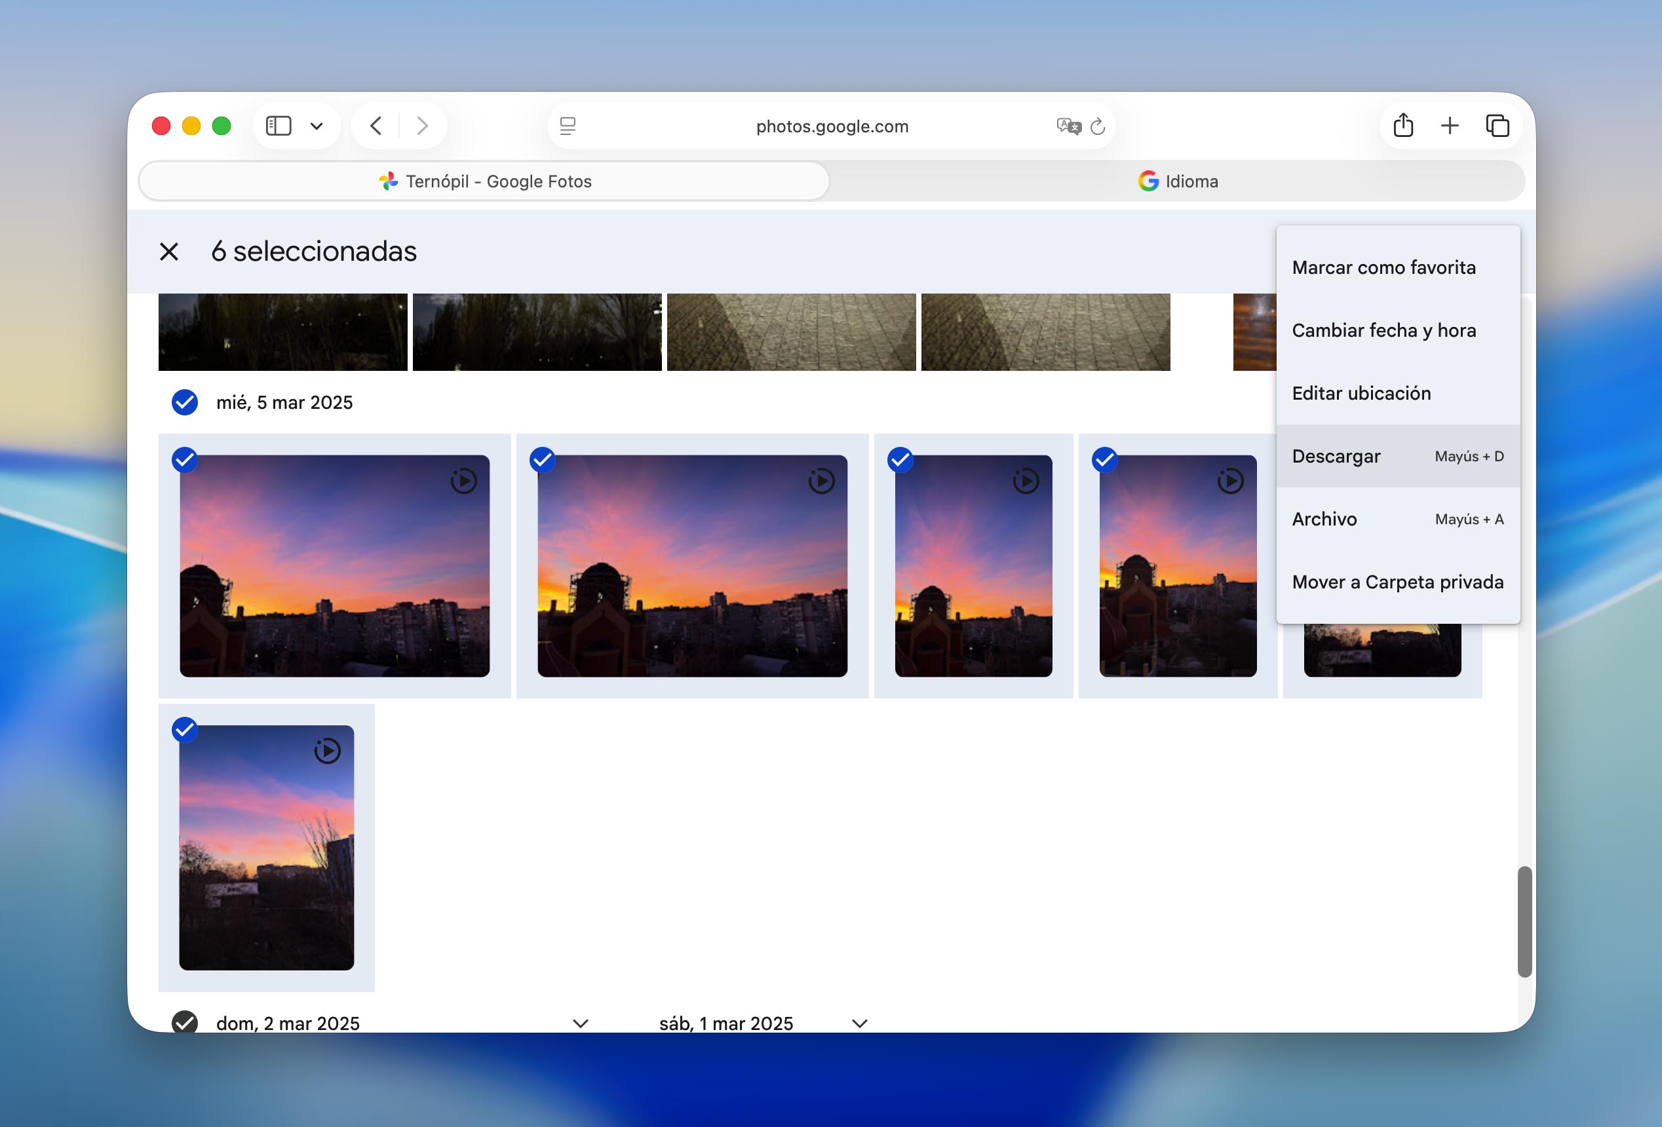Add a new tab with plus icon
This screenshot has height=1127, width=1662.
1450,126
